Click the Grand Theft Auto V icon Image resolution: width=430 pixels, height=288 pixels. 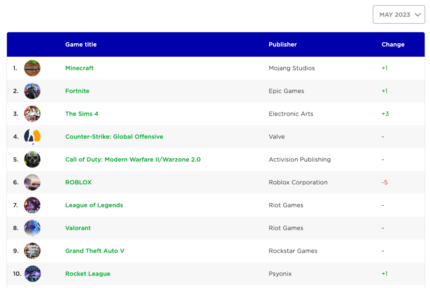click(32, 251)
